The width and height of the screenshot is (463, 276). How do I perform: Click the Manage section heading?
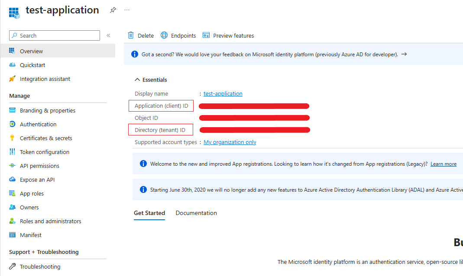pos(19,96)
